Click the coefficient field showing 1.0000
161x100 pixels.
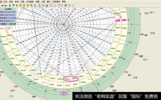pos(8,18)
